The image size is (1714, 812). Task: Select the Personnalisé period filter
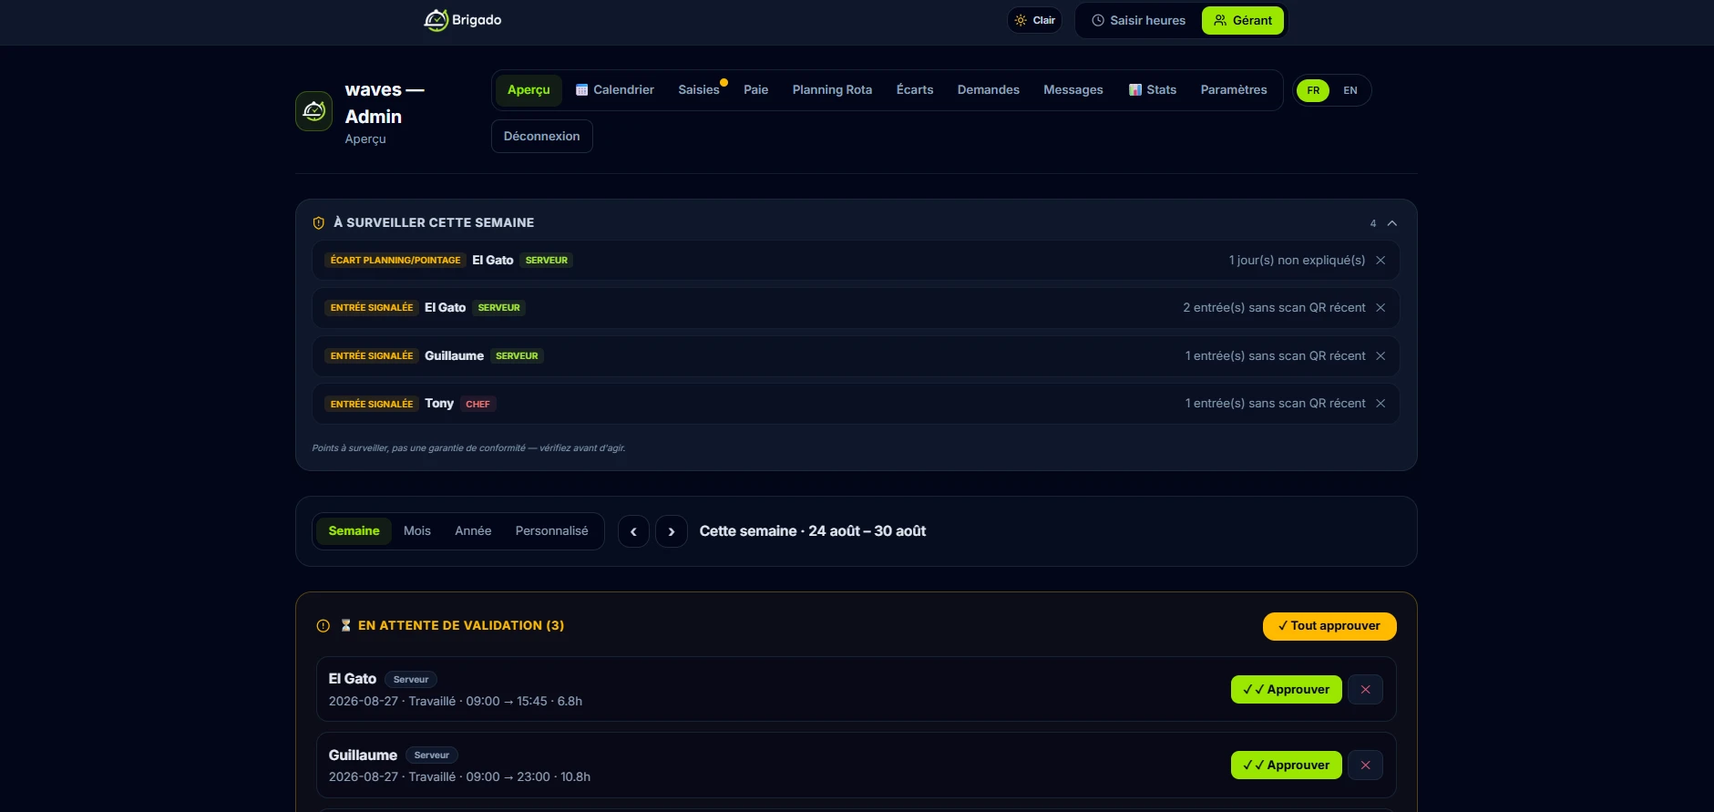point(552,531)
